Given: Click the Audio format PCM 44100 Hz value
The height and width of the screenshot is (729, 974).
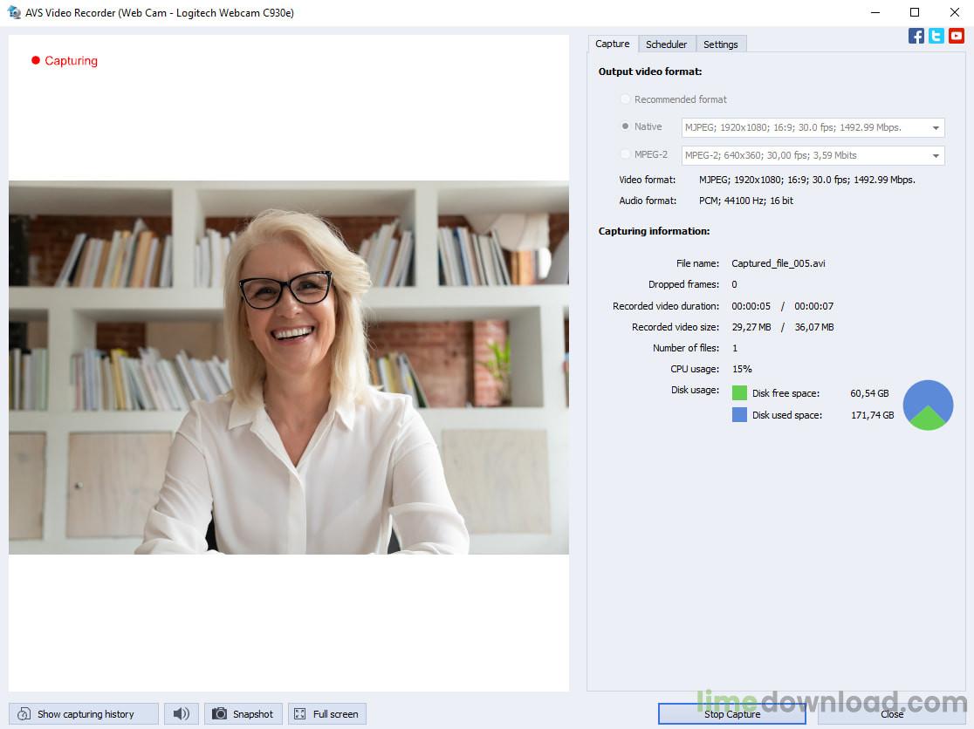Looking at the screenshot, I should tap(746, 201).
